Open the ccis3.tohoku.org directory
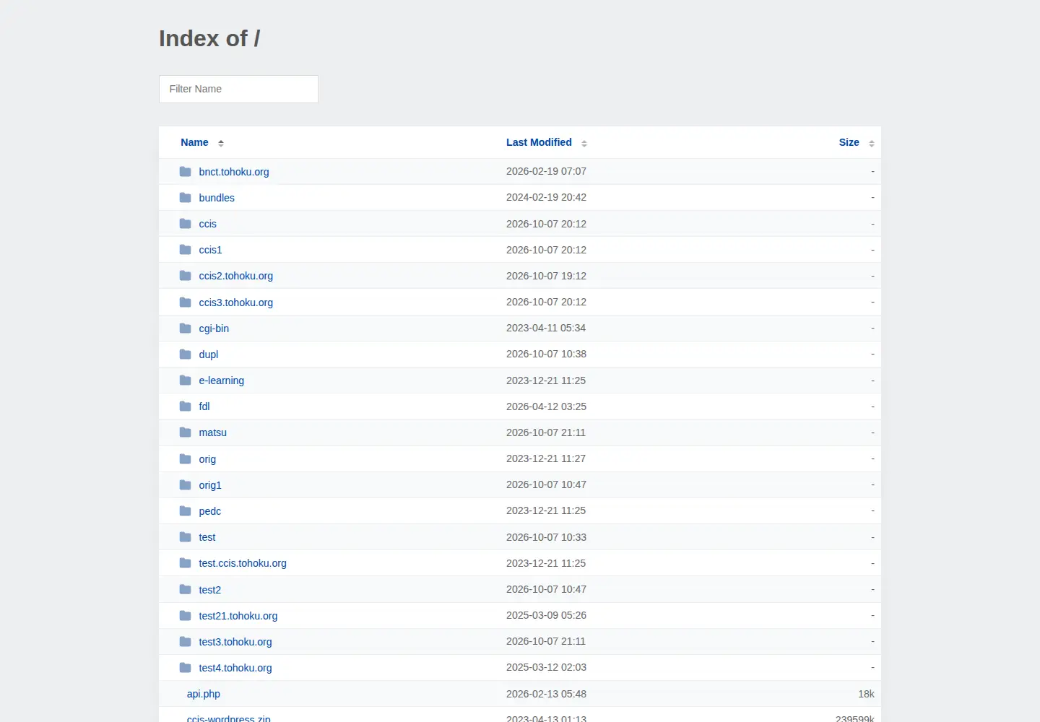The image size is (1040, 722). coord(236,303)
